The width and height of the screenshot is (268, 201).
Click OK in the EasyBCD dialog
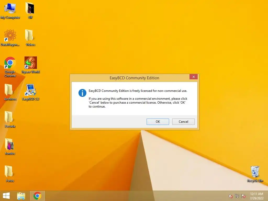pos(158,121)
